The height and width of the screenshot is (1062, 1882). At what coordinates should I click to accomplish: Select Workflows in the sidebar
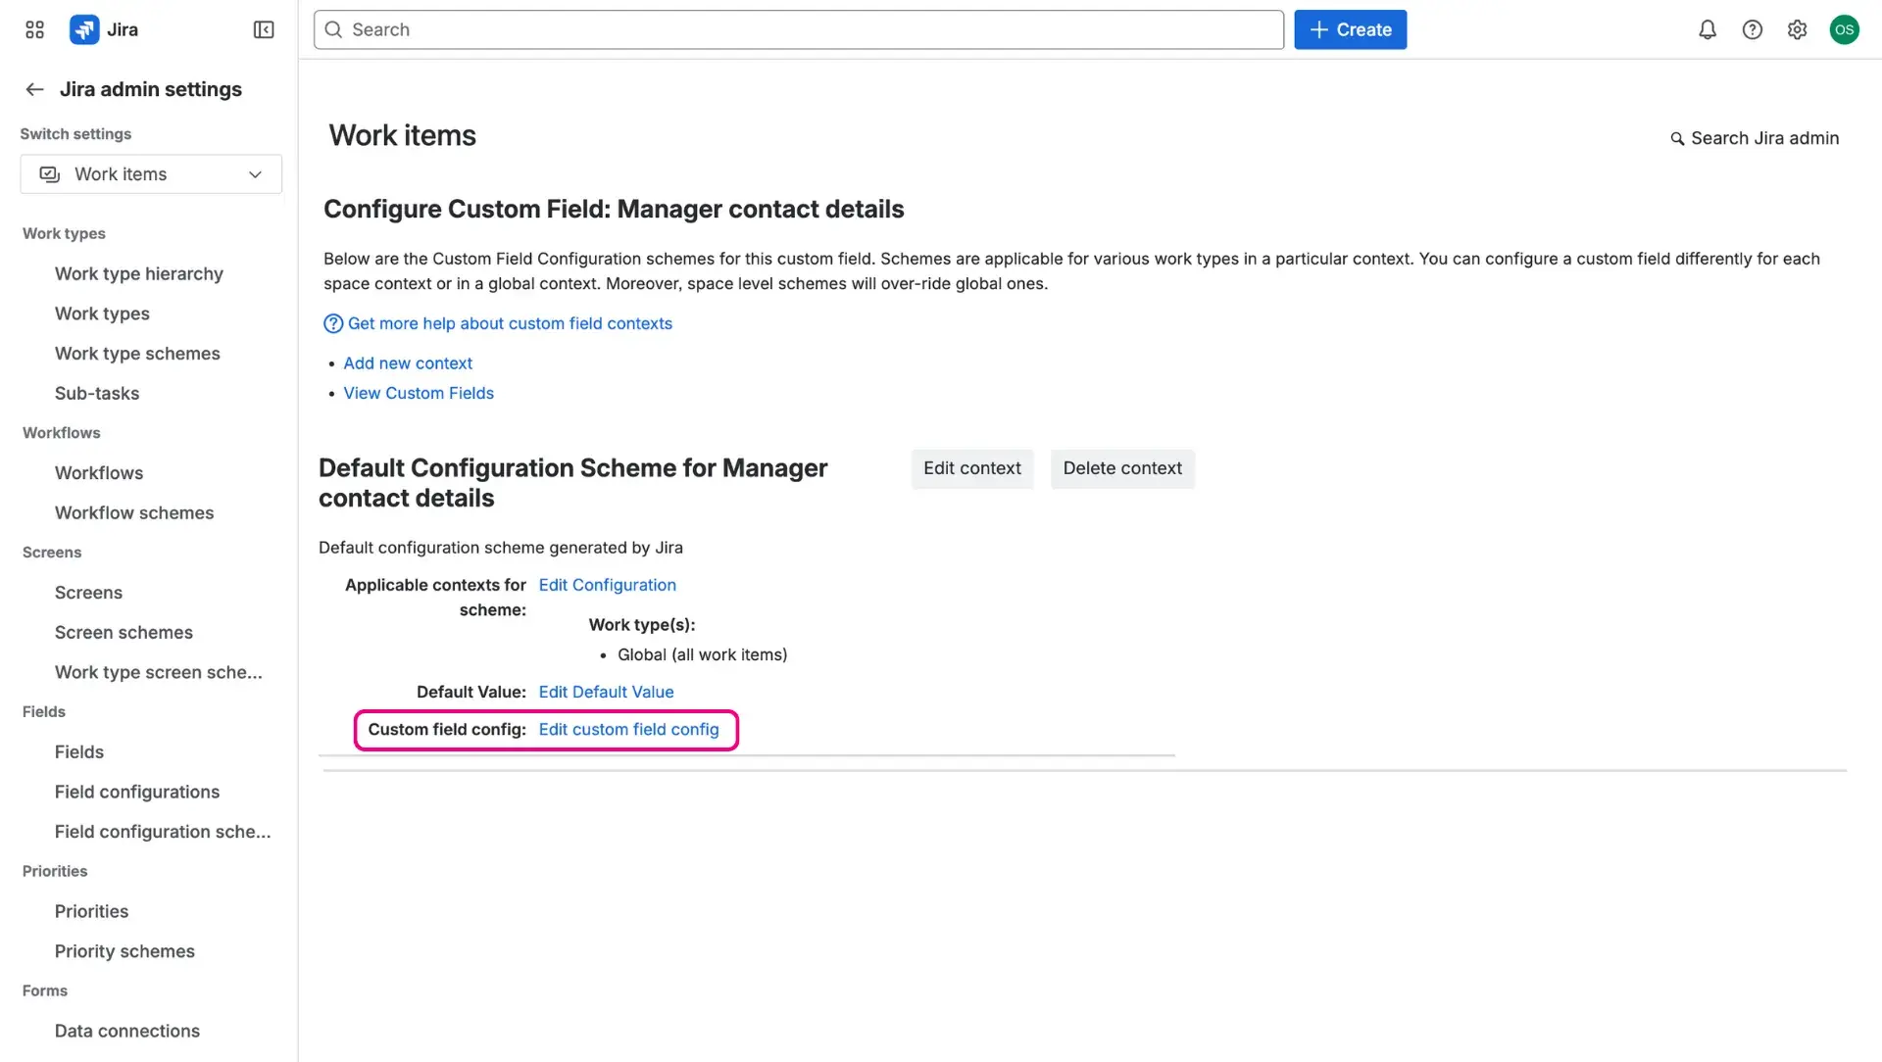tap(98, 472)
